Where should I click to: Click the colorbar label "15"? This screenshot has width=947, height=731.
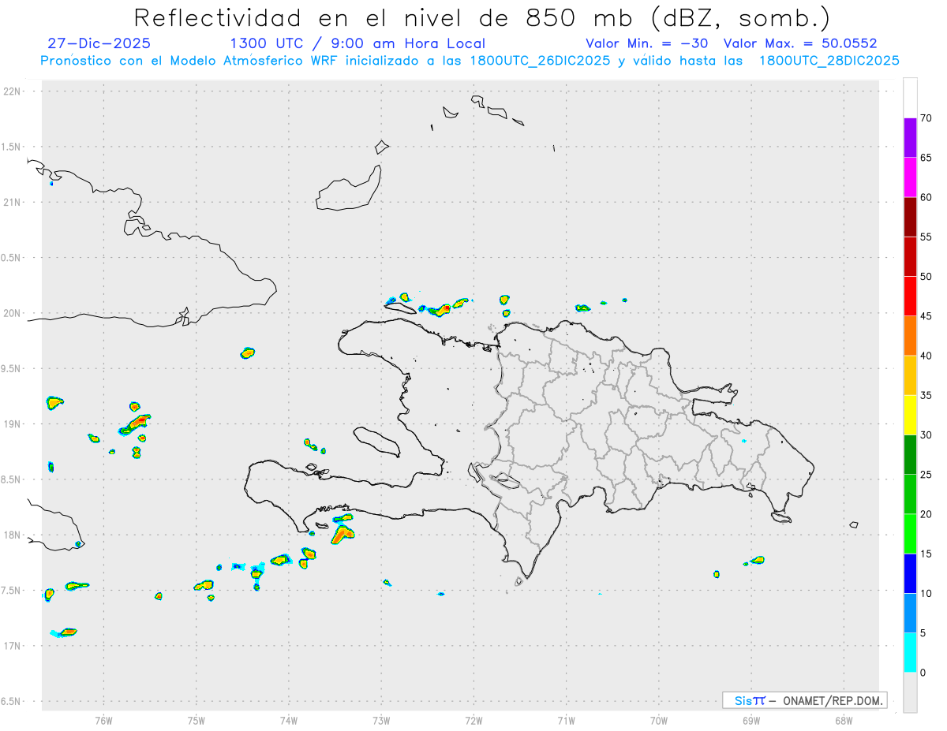coord(926,554)
